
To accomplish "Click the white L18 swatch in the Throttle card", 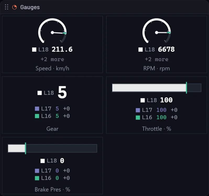I will (143, 100).
